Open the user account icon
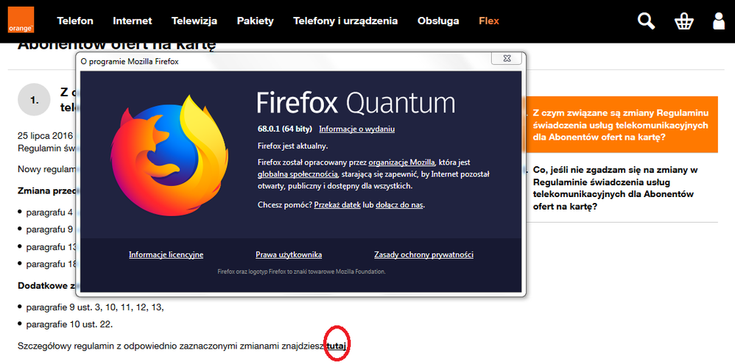Image resolution: width=735 pixels, height=364 pixels. [x=719, y=21]
